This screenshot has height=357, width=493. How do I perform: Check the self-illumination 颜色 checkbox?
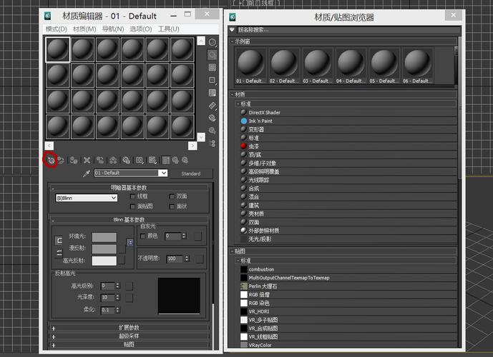(x=143, y=236)
